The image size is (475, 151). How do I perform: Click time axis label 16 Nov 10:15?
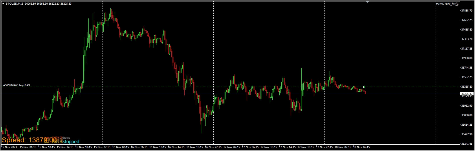[158, 147]
